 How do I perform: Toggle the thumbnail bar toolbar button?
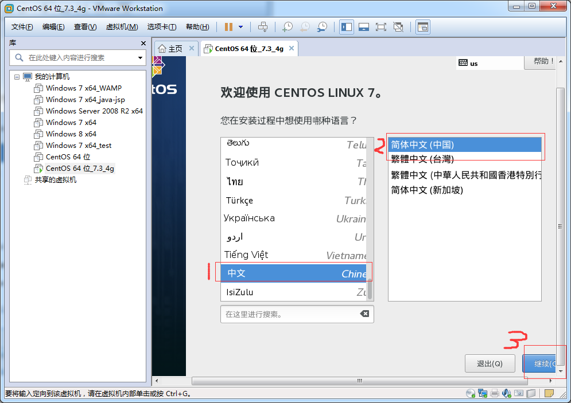coord(363,27)
